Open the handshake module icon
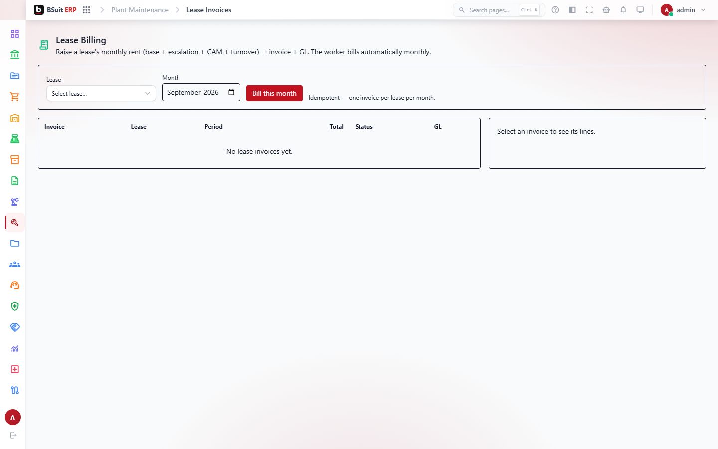The width and height of the screenshot is (718, 449). coord(15,327)
